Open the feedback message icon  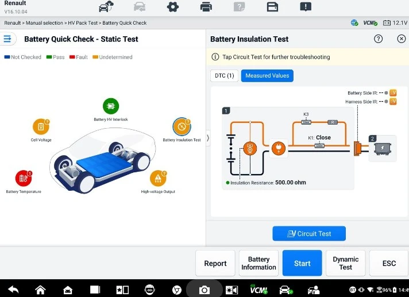point(306,7)
